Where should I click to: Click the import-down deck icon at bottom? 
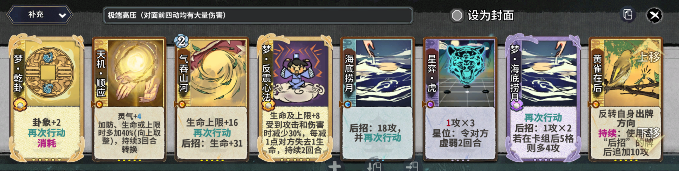pos(374,167)
